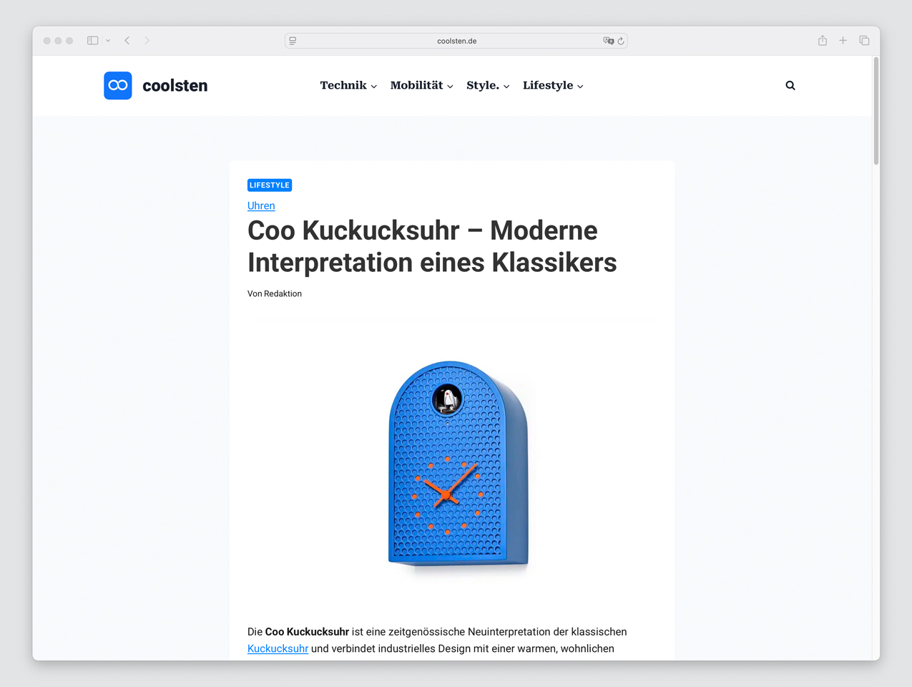Image resolution: width=912 pixels, height=687 pixels.
Task: Expand the sidebar options chevron
Action: [108, 41]
